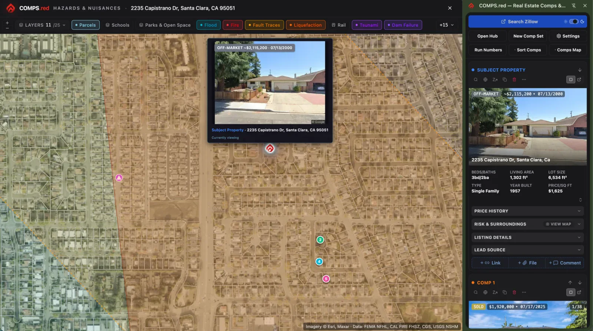Click the subject property popup street photo
Viewport: 593px width, 331px height.
pos(270,82)
